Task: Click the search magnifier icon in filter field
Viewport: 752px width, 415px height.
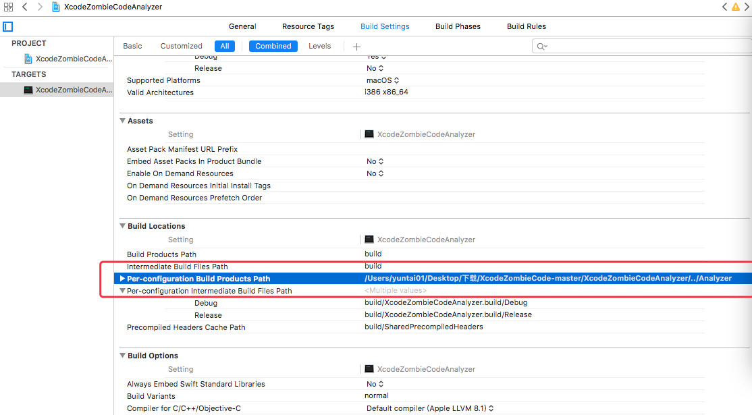Action: (542, 47)
